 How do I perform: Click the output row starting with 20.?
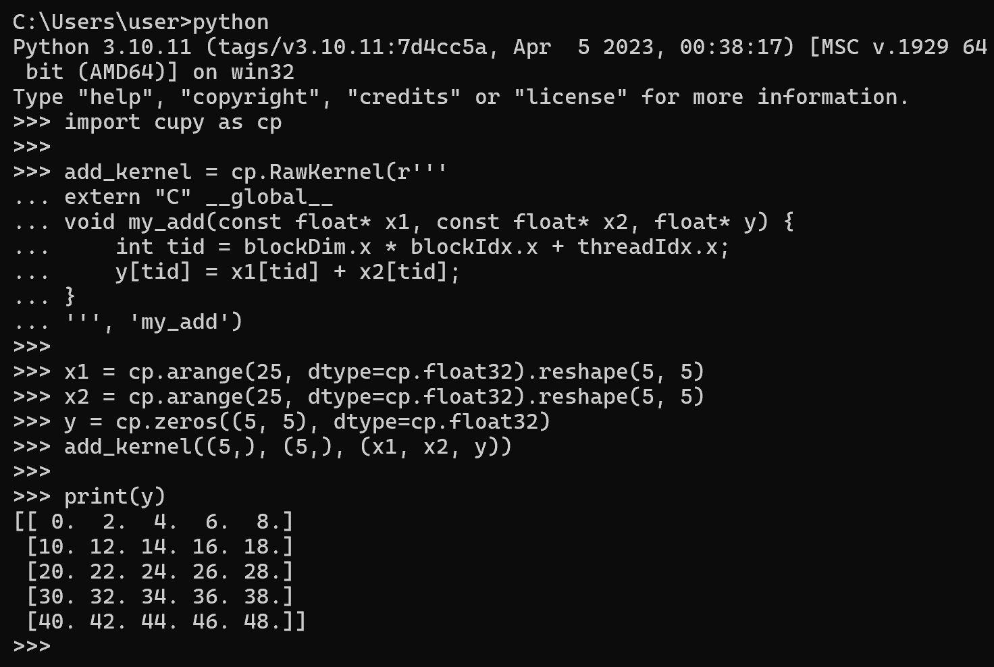point(160,572)
